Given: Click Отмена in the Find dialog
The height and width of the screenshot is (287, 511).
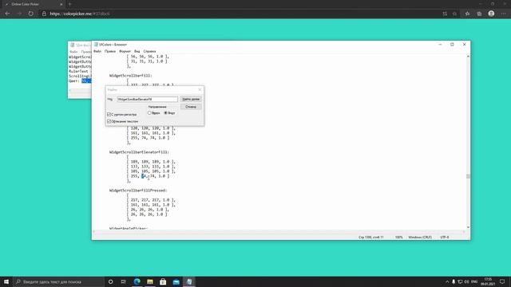Looking at the screenshot, I should click(x=191, y=107).
